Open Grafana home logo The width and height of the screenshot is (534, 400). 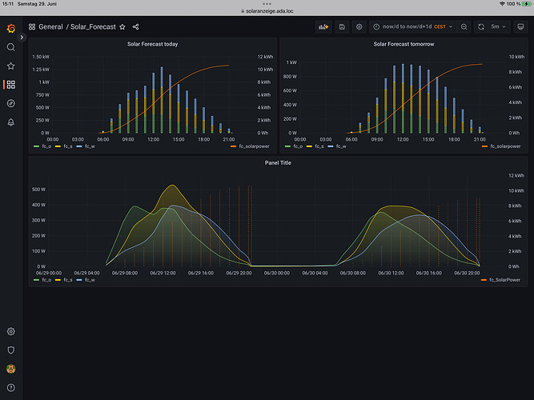[x=11, y=28]
